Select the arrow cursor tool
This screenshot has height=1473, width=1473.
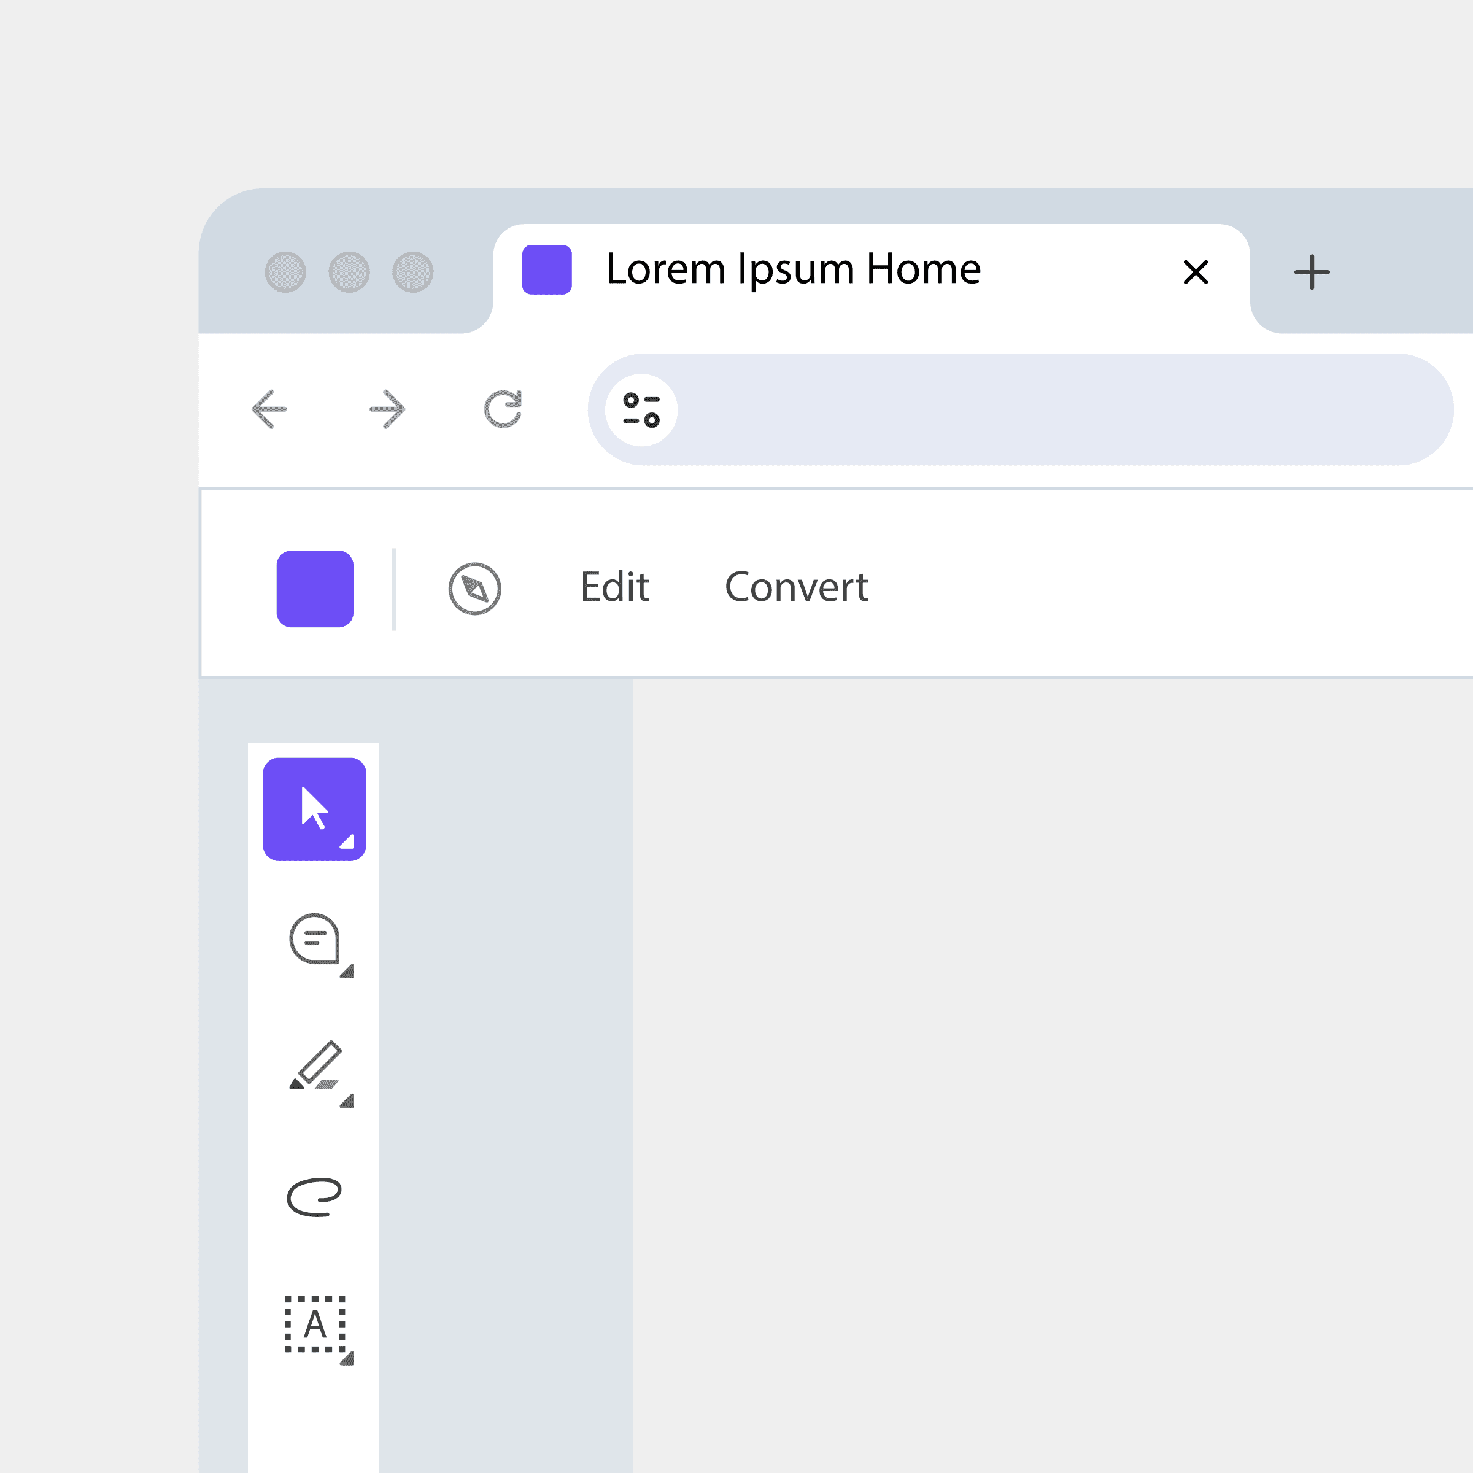pyautogui.click(x=314, y=808)
